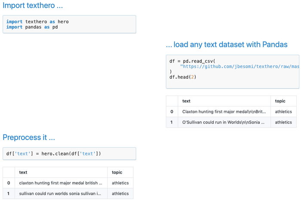Click the "text" column header in the df.head output table

coord(186,101)
